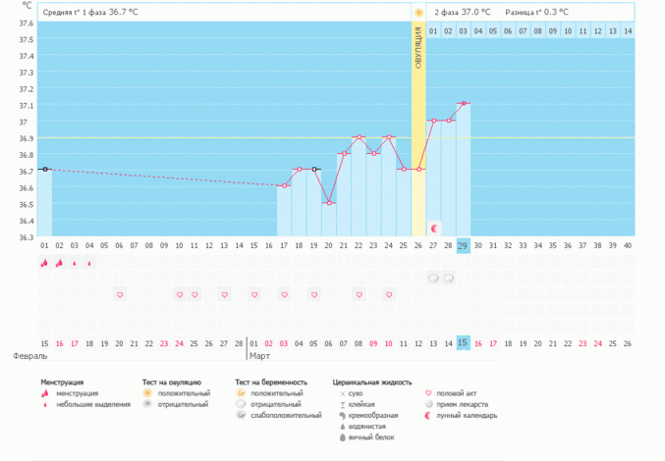Select the highlighted cycle day 29 cell
This screenshot has height=461, width=665.
[464, 245]
